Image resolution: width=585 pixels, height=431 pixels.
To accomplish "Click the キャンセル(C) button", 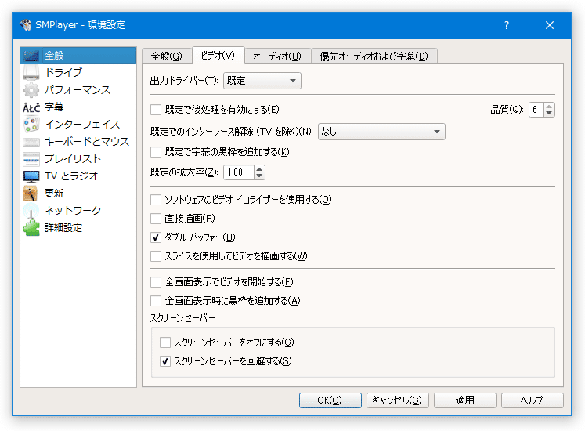I will (397, 400).
